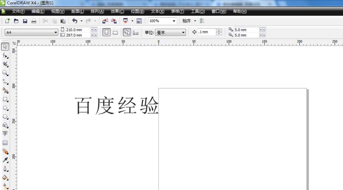Select the Fill bucket tool
The height and width of the screenshot is (190, 343).
click(5, 178)
